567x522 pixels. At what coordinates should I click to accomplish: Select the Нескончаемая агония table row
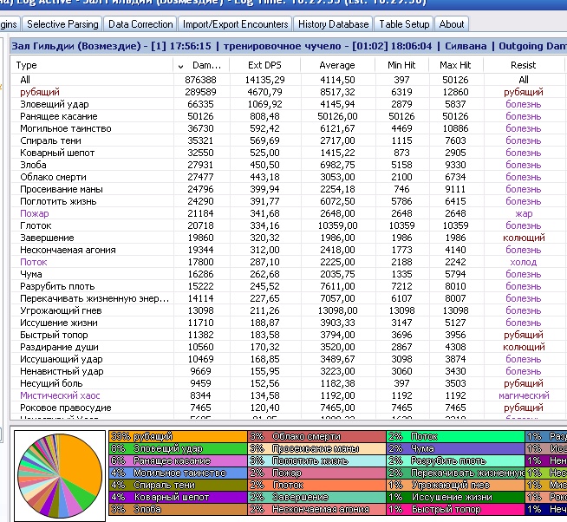(x=288, y=250)
